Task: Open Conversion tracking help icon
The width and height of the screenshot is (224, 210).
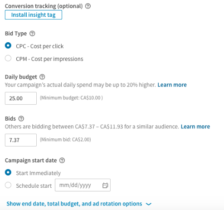Action: click(x=88, y=6)
